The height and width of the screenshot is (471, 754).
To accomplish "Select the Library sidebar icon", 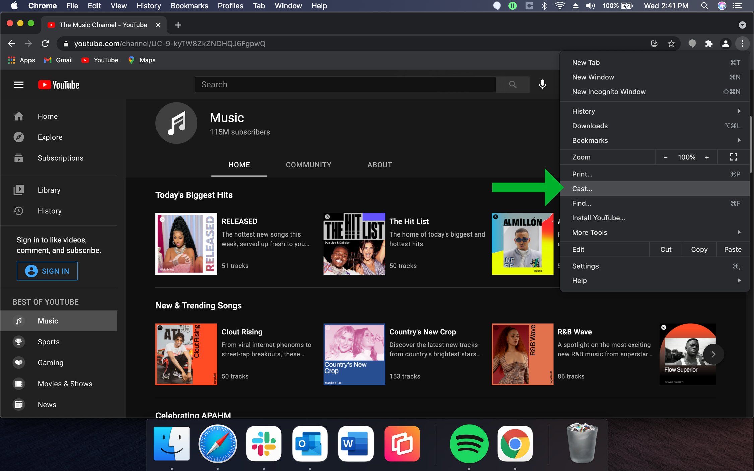I will click(18, 190).
